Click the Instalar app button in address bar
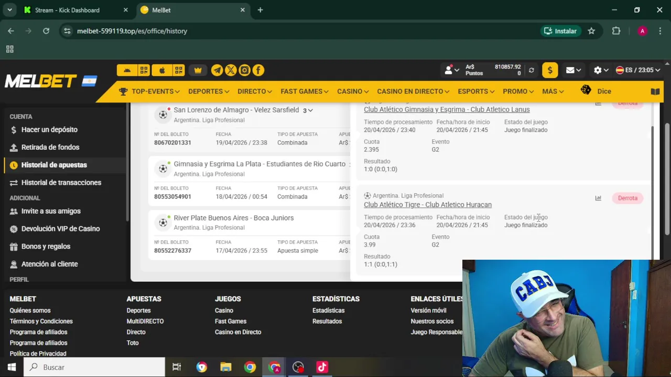This screenshot has height=377, width=671. [x=560, y=31]
